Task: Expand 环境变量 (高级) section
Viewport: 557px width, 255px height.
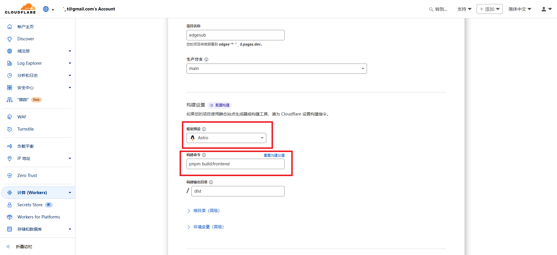Action: point(208,227)
